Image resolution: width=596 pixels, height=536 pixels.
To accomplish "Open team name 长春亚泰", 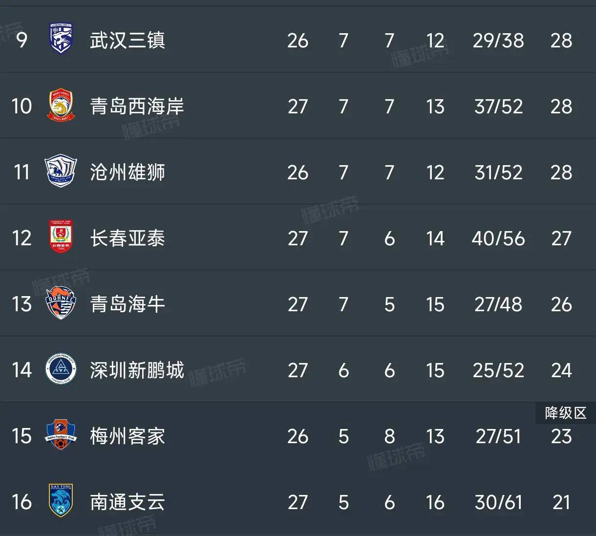I will 128,238.
